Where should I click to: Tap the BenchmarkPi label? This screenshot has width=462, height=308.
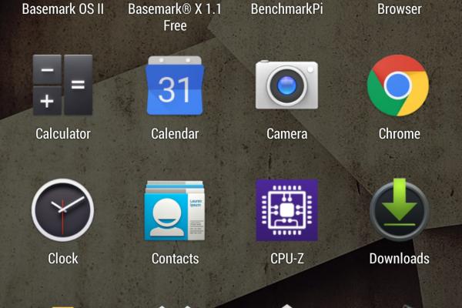pyautogui.click(x=287, y=8)
